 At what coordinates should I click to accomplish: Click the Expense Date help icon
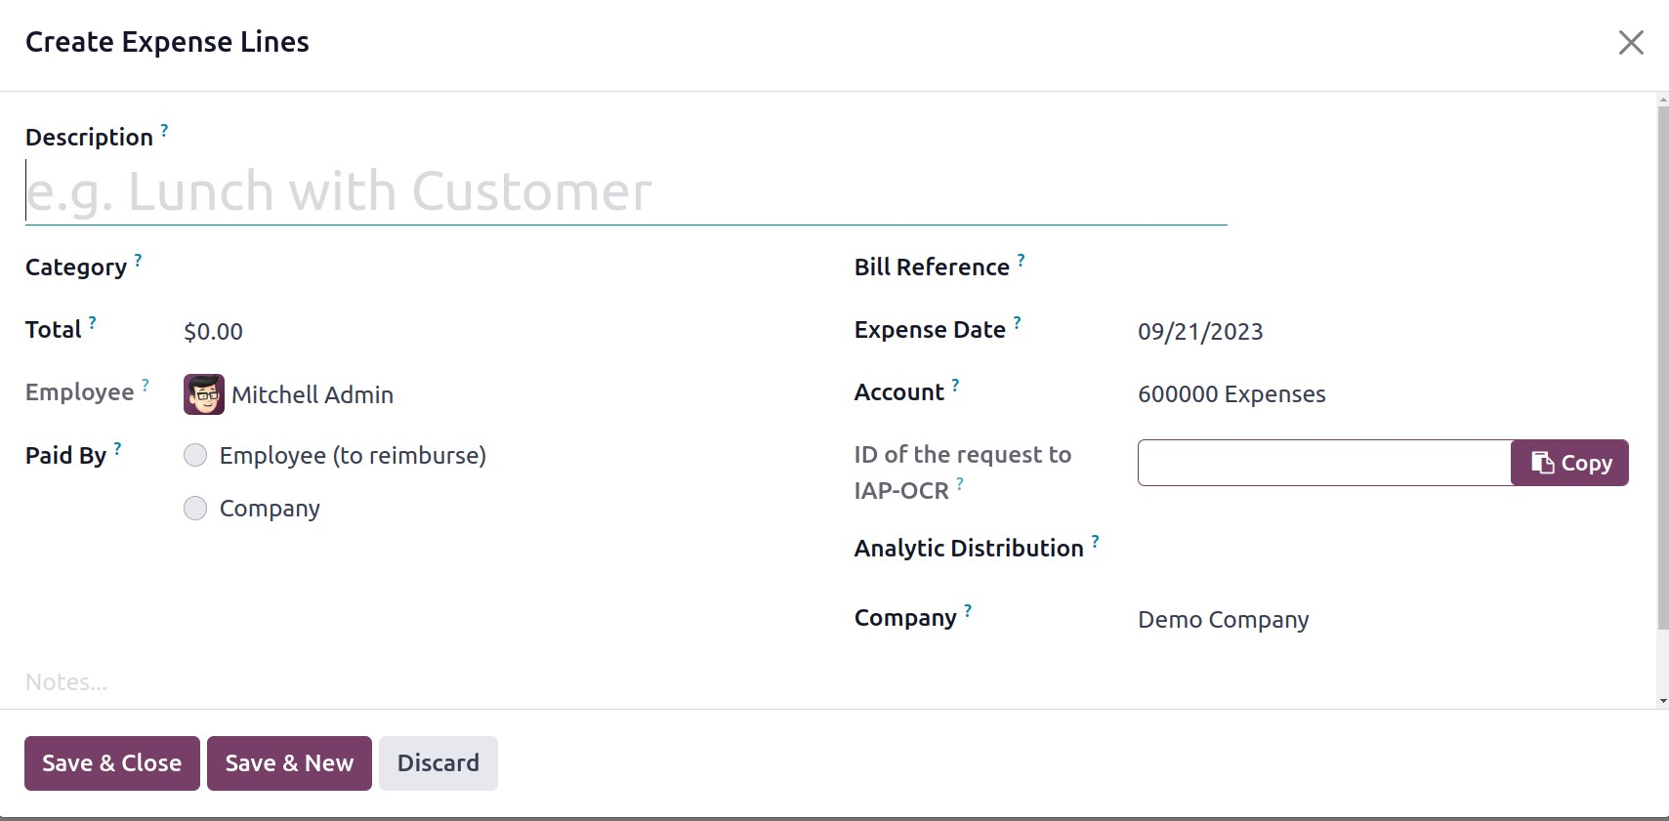1017,322
